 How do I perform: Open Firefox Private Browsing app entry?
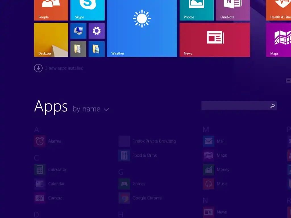[147, 141]
